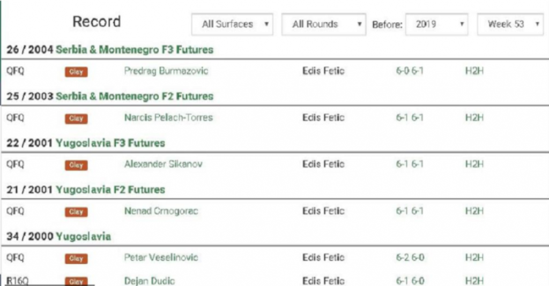Open the All Surfaces dropdown
The width and height of the screenshot is (549, 286).
click(232, 25)
